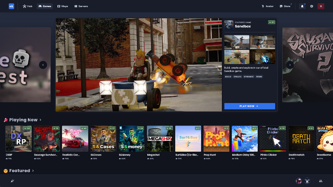This screenshot has height=187, width=333.
Task: Click the bottom-left pin icon
Action: 12,181
